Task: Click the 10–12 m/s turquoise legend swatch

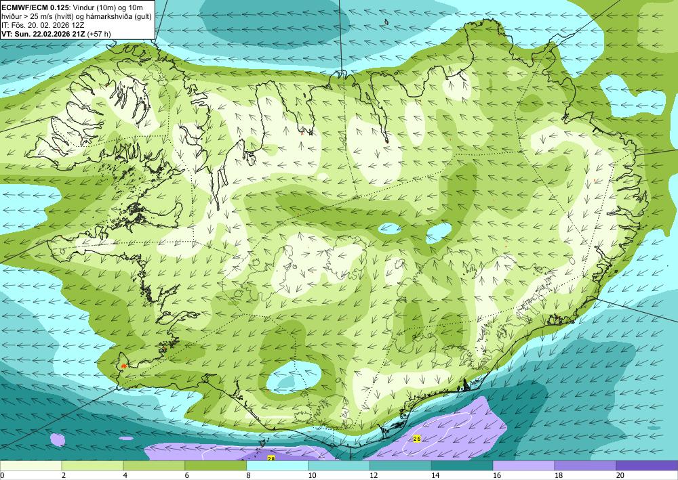Action: tap(338, 466)
